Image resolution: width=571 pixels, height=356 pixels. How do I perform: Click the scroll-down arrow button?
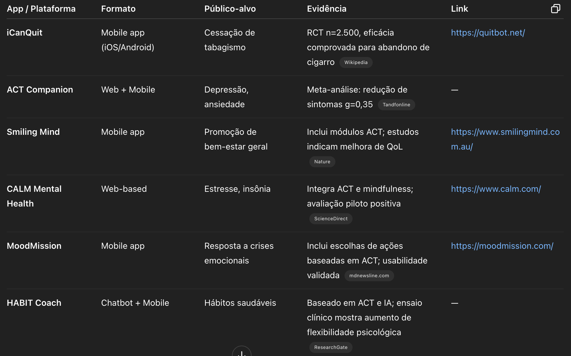coord(242,351)
